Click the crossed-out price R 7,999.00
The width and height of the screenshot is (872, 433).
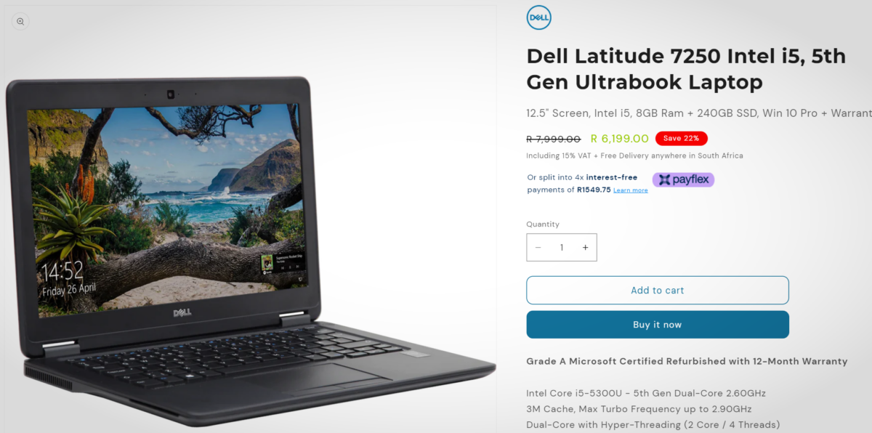click(x=553, y=139)
